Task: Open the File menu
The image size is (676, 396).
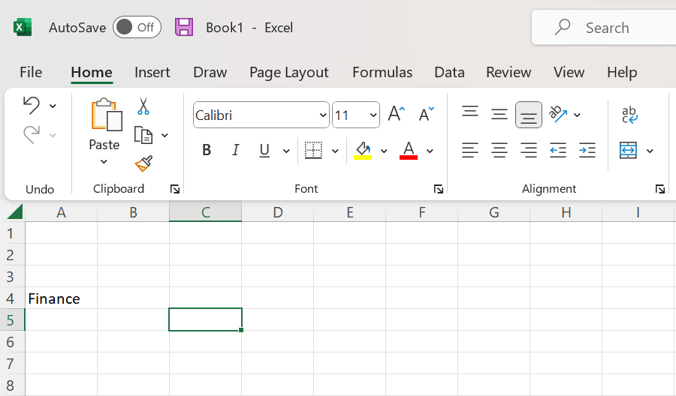Action: 31,72
